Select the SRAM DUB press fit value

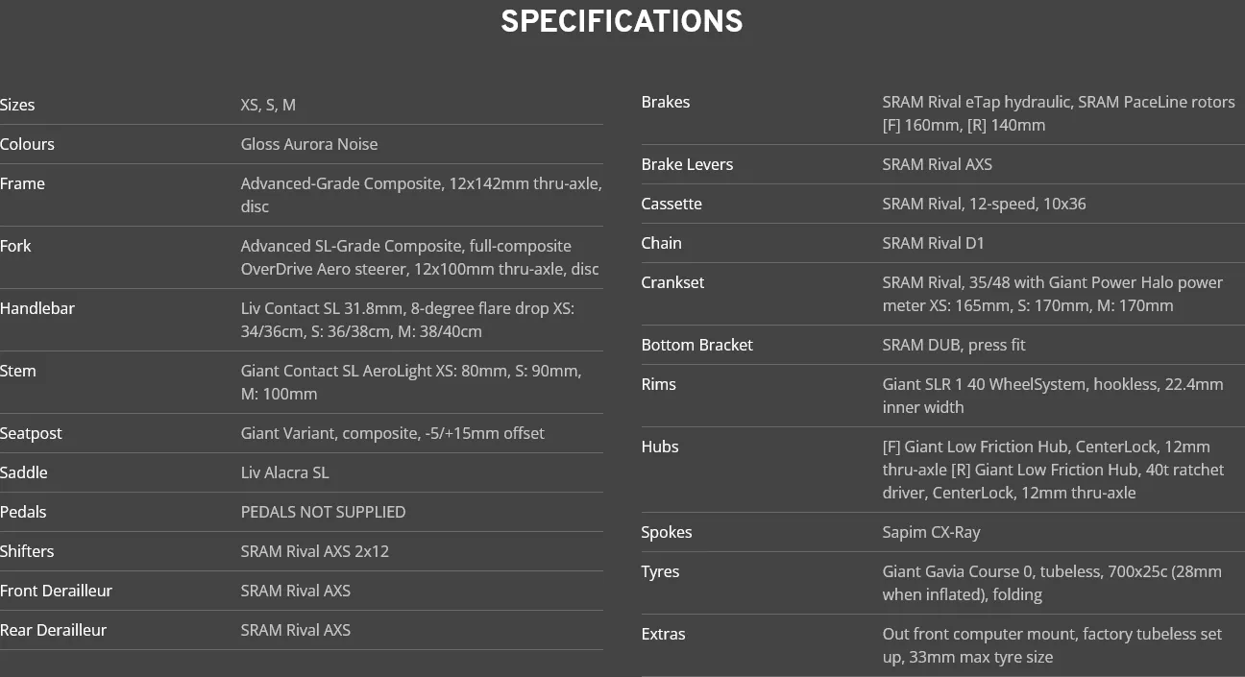coord(954,345)
